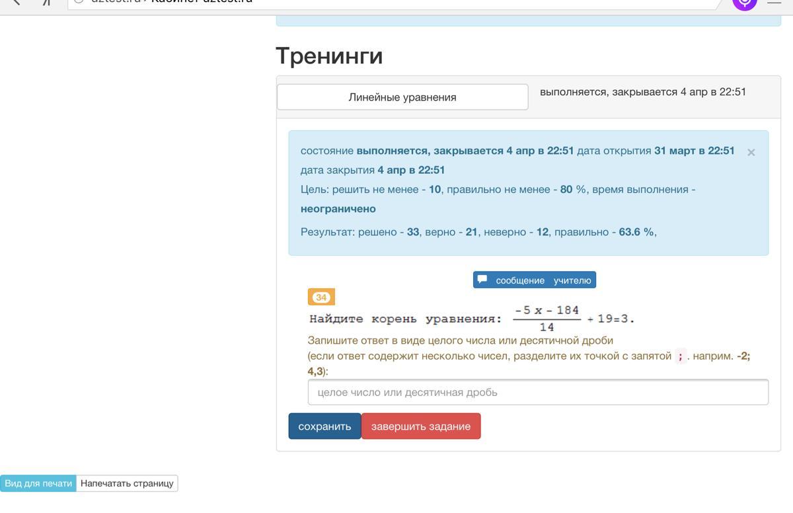
Task: Switch to Вид для печати
Action: pos(38,483)
